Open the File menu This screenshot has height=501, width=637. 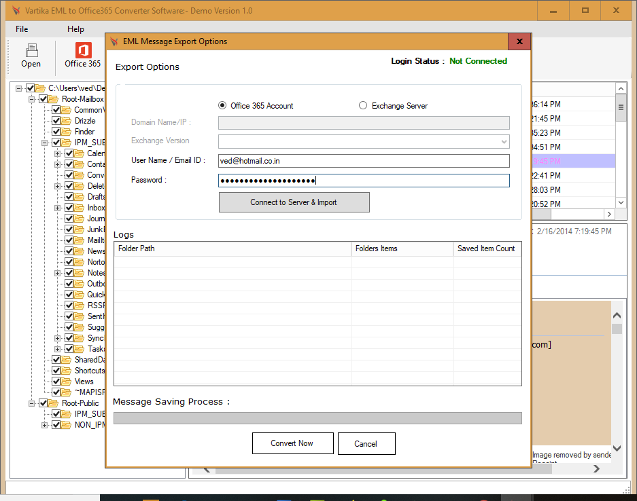(x=22, y=29)
